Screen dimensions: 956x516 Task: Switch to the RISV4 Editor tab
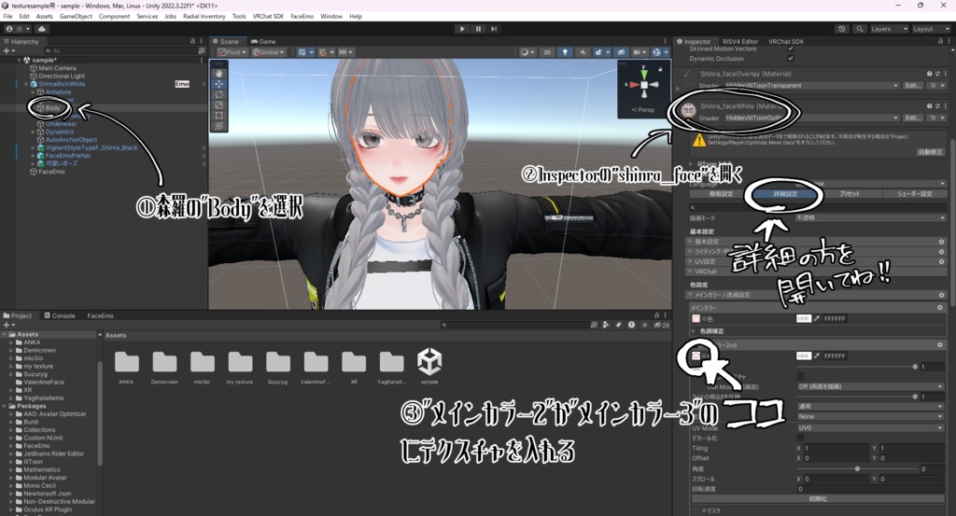[x=739, y=41]
